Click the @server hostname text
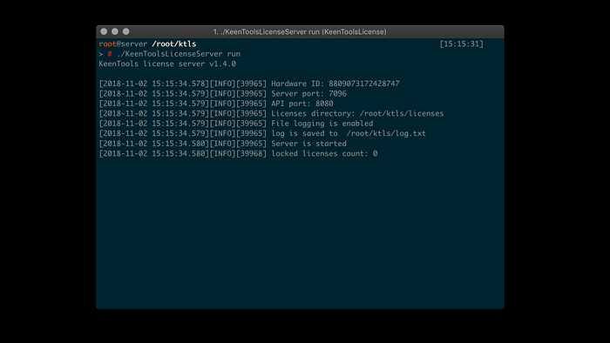 (132, 44)
